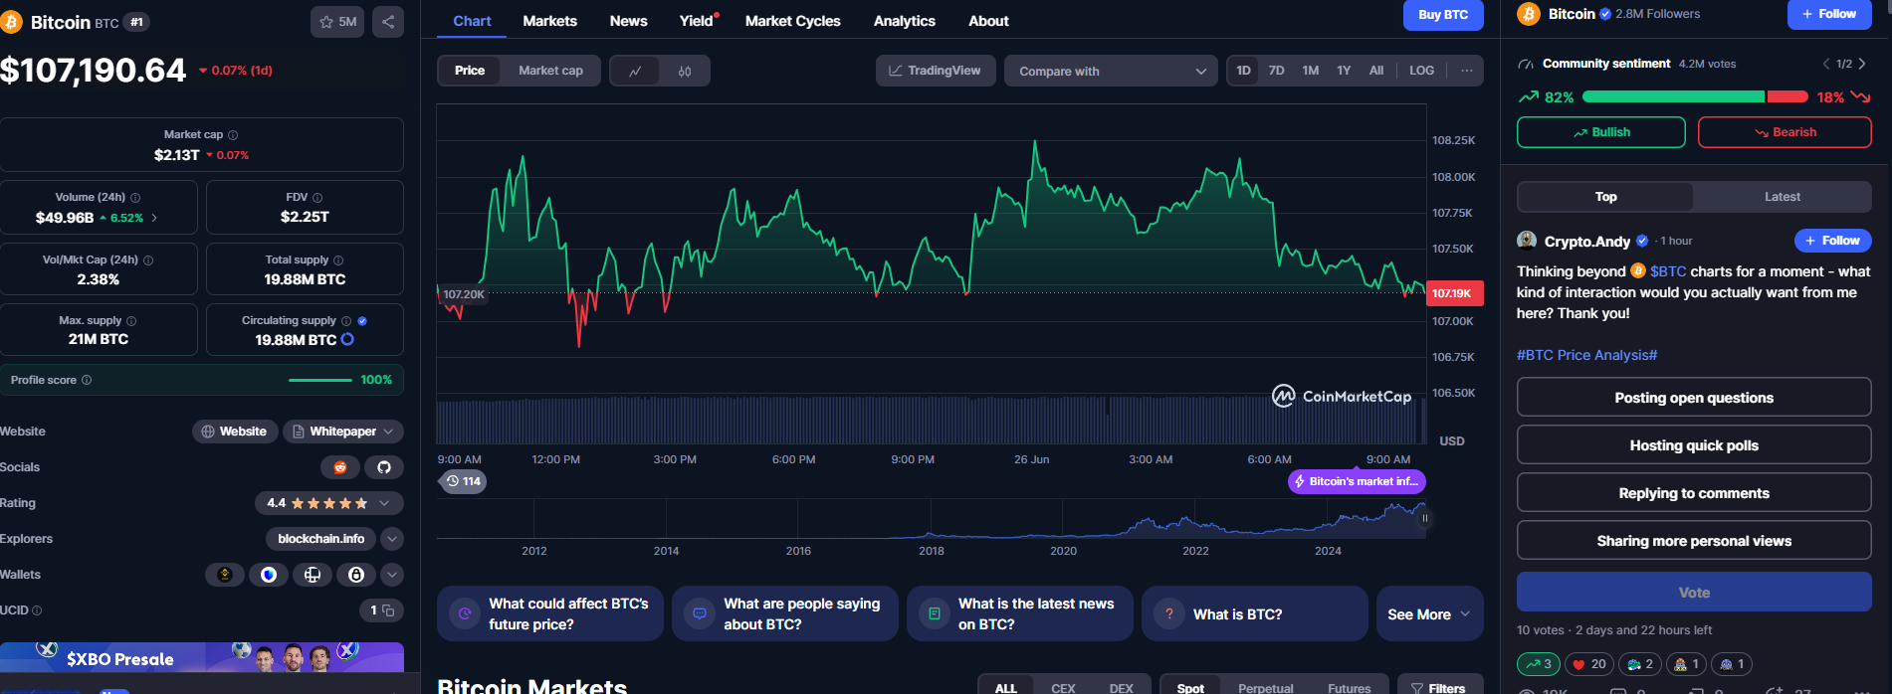Vote Bullish on community sentiment

pyautogui.click(x=1600, y=132)
